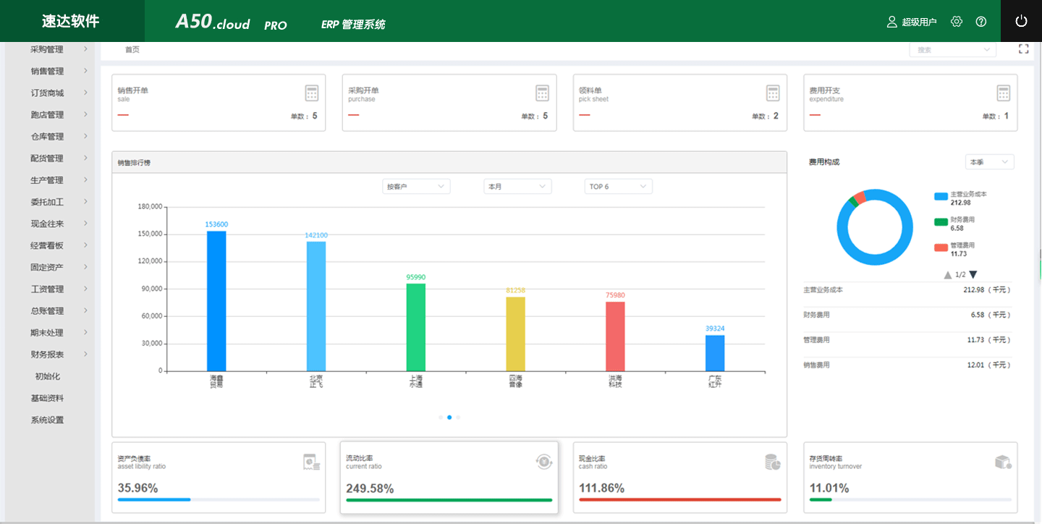
Task: Select the second carousel dot under the sales chart
Action: (449, 417)
